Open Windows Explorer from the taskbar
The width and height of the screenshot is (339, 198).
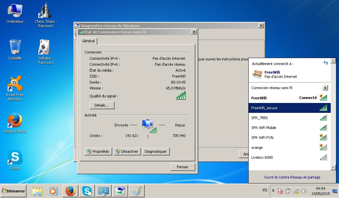pyautogui.click(x=37, y=191)
